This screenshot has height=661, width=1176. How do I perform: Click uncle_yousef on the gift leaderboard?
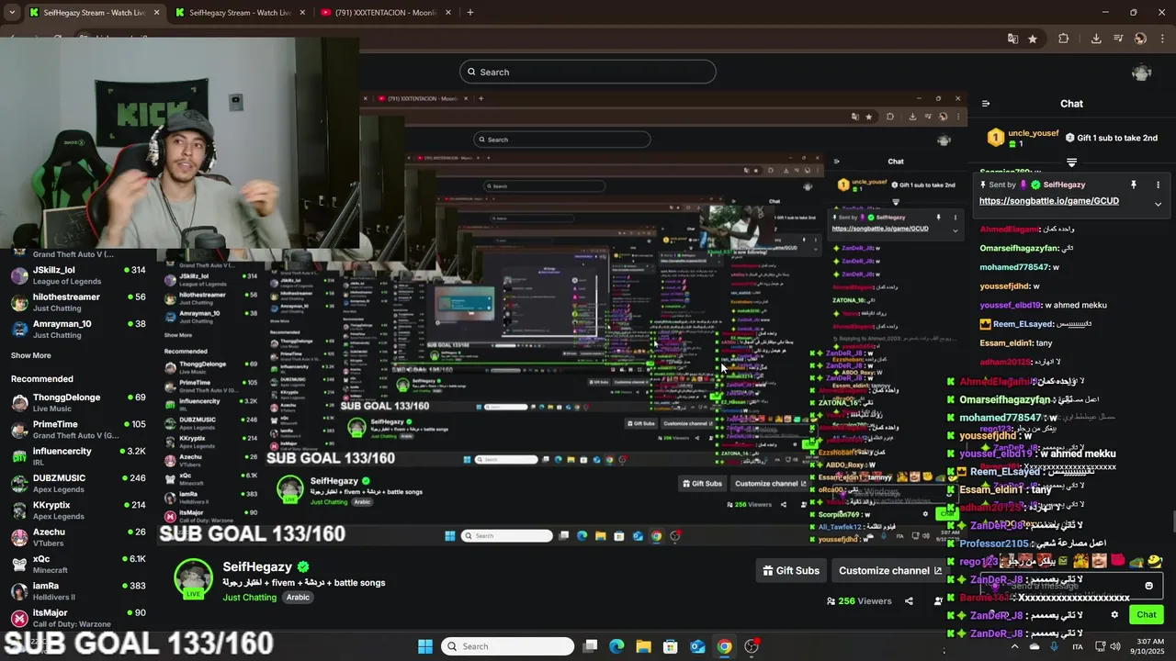click(1033, 133)
